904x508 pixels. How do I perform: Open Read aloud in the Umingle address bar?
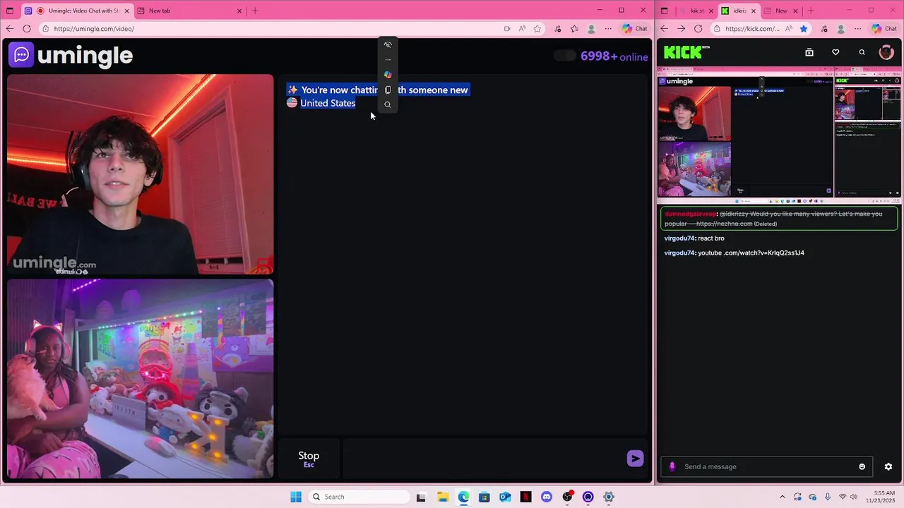[x=522, y=29]
